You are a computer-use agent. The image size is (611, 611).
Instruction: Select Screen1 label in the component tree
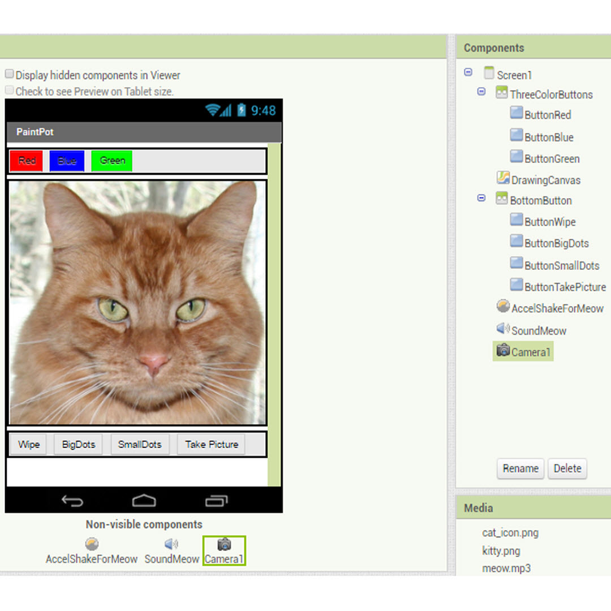click(514, 75)
